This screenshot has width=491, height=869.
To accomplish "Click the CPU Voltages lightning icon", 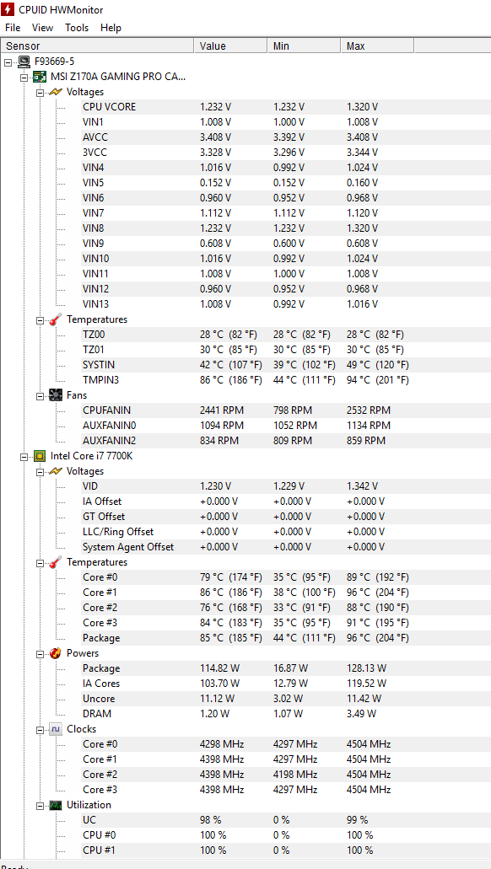I will tap(55, 471).
